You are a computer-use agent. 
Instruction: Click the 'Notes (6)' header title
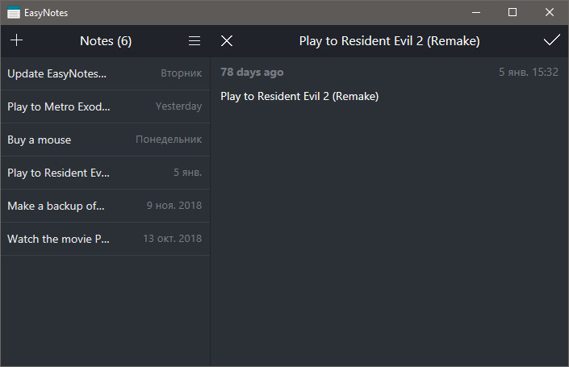point(106,41)
